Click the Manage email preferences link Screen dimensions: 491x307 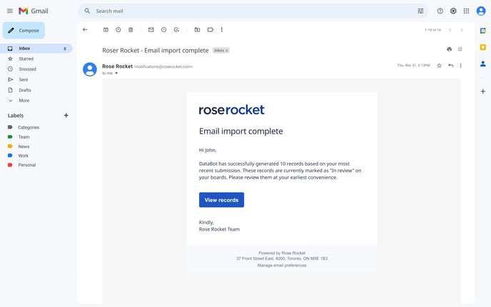click(x=282, y=266)
